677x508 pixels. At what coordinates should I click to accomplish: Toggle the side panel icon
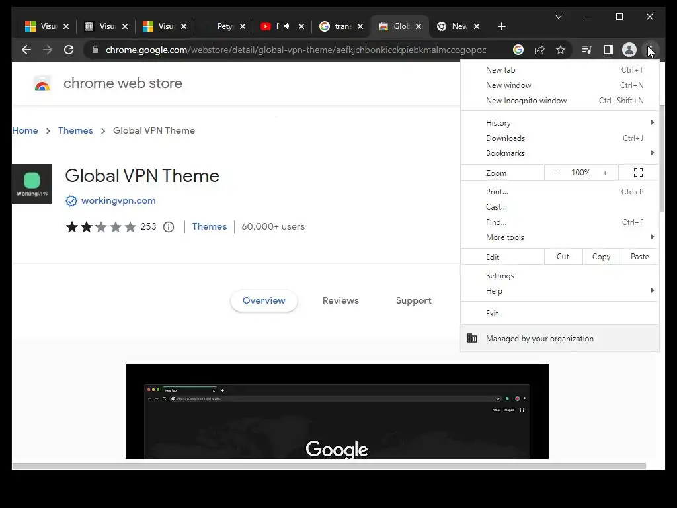coord(608,50)
